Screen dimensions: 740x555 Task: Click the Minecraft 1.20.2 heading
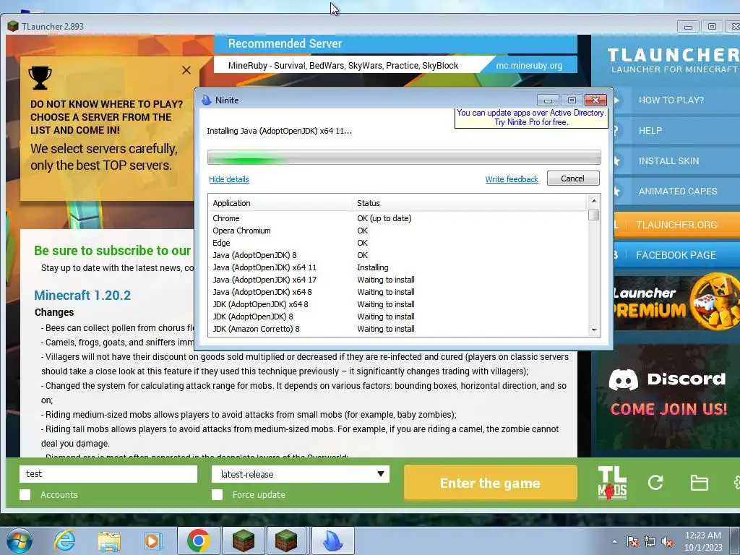[x=82, y=296]
